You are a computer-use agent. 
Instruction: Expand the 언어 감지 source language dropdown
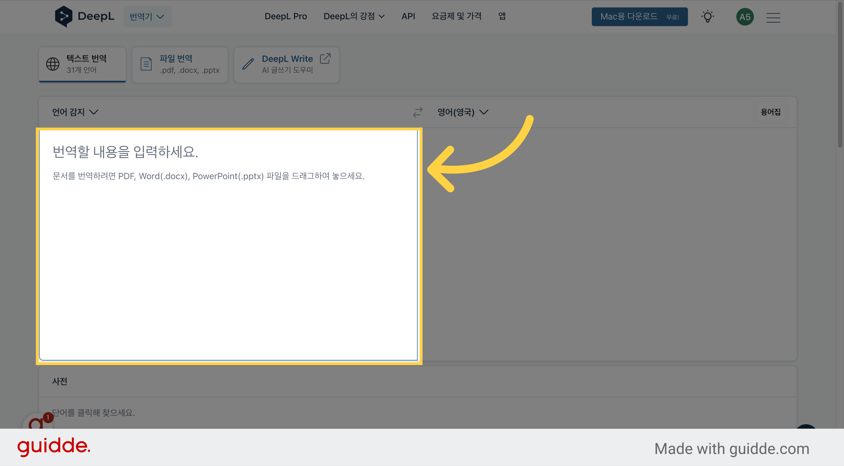pos(75,112)
